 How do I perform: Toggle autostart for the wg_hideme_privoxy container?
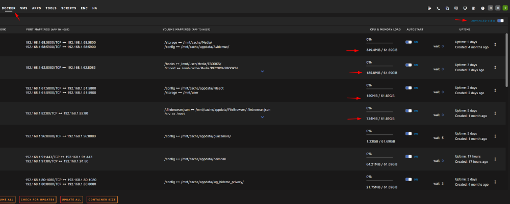(409, 180)
